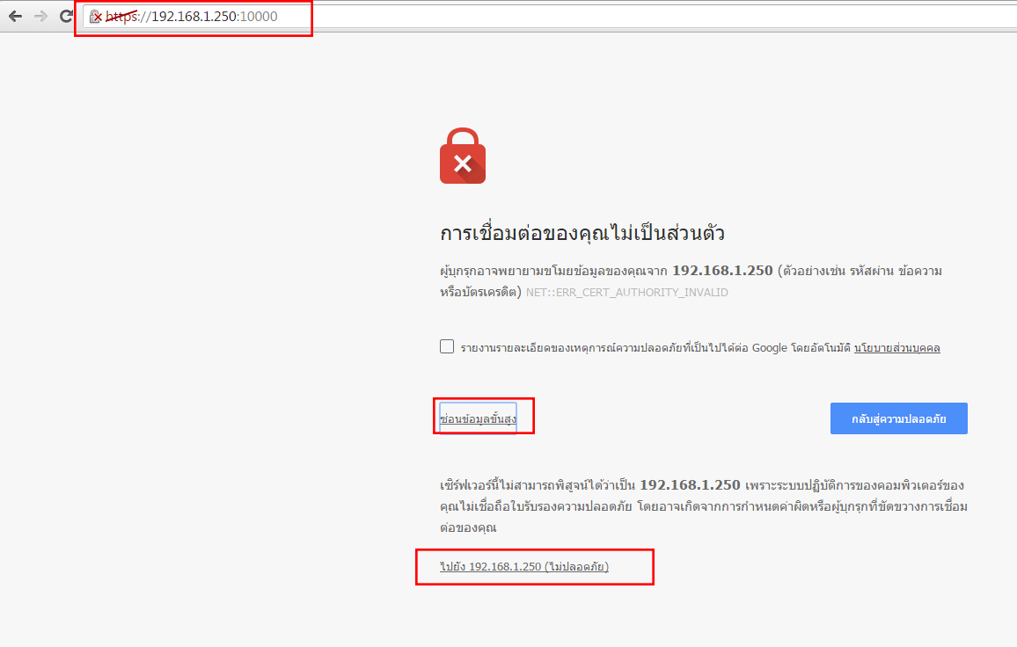The width and height of the screenshot is (1017, 647).
Task: Click the browser back arrow
Action: [15, 16]
